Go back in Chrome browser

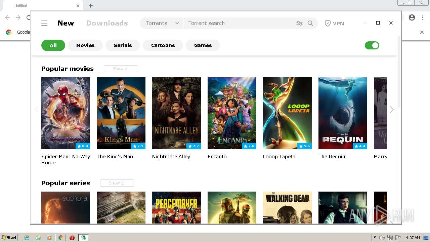(x=7, y=17)
